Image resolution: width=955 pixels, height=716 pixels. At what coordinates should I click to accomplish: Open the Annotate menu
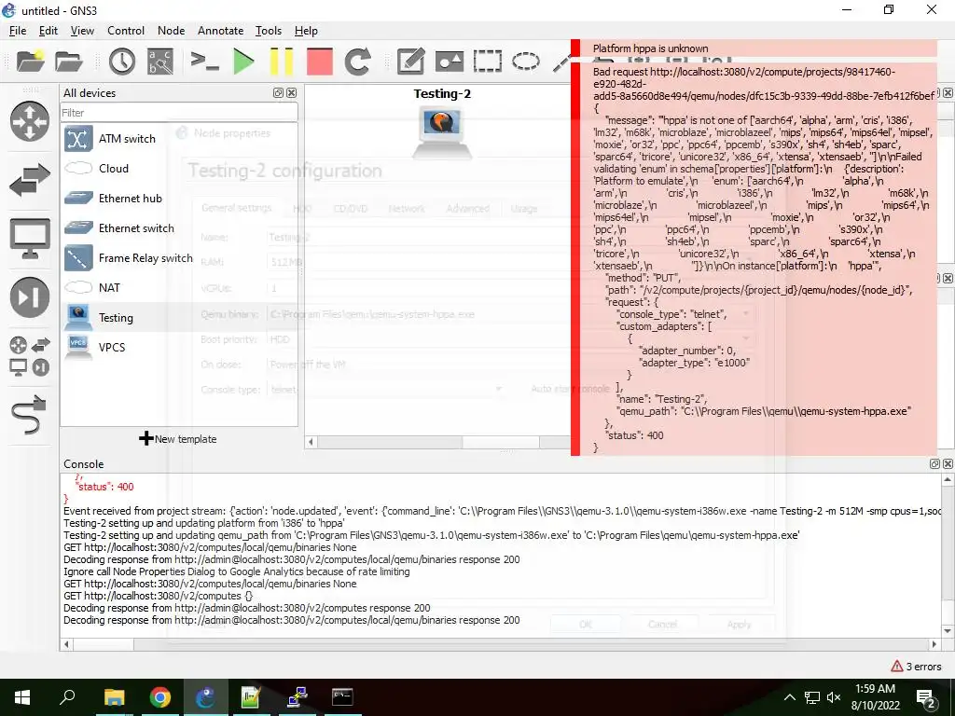(x=220, y=31)
